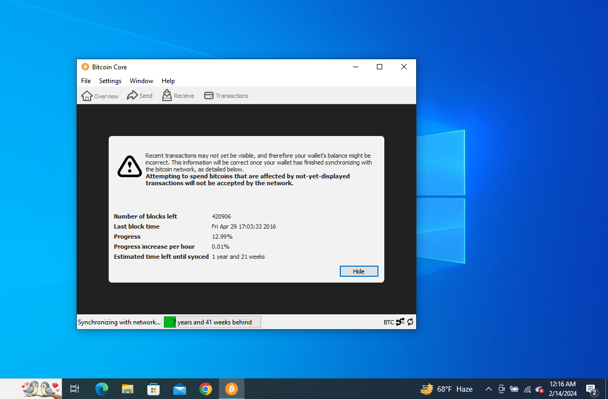Open the Window menu
This screenshot has height=399, width=608.
click(x=141, y=81)
